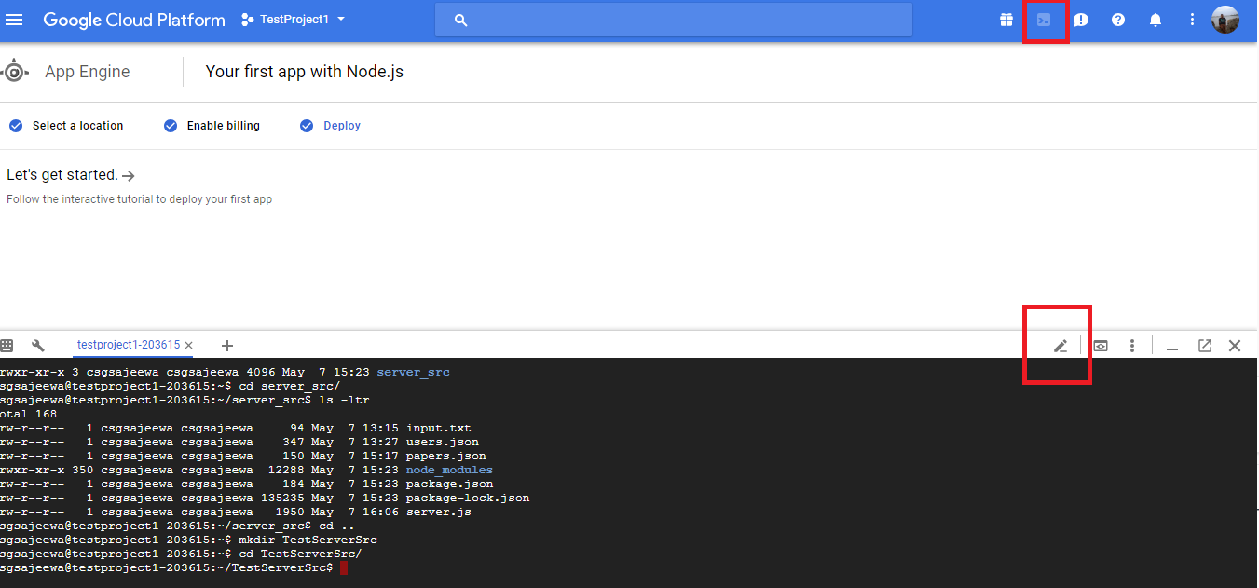The width and height of the screenshot is (1259, 588).
Task: Click 'node_modules' in the terminal listing
Action: pyautogui.click(x=449, y=470)
